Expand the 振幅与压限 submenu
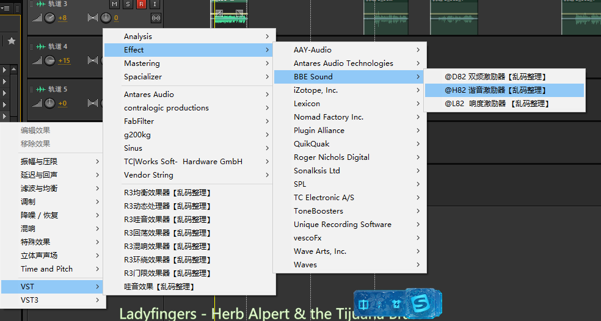Viewport: 601px width, 321px height. pos(52,162)
